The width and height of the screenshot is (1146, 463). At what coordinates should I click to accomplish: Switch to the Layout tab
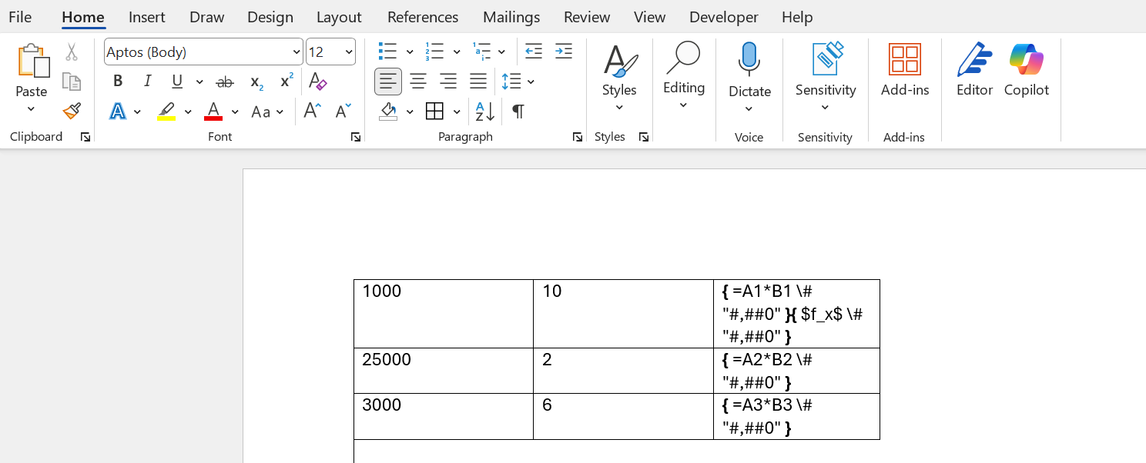(339, 17)
